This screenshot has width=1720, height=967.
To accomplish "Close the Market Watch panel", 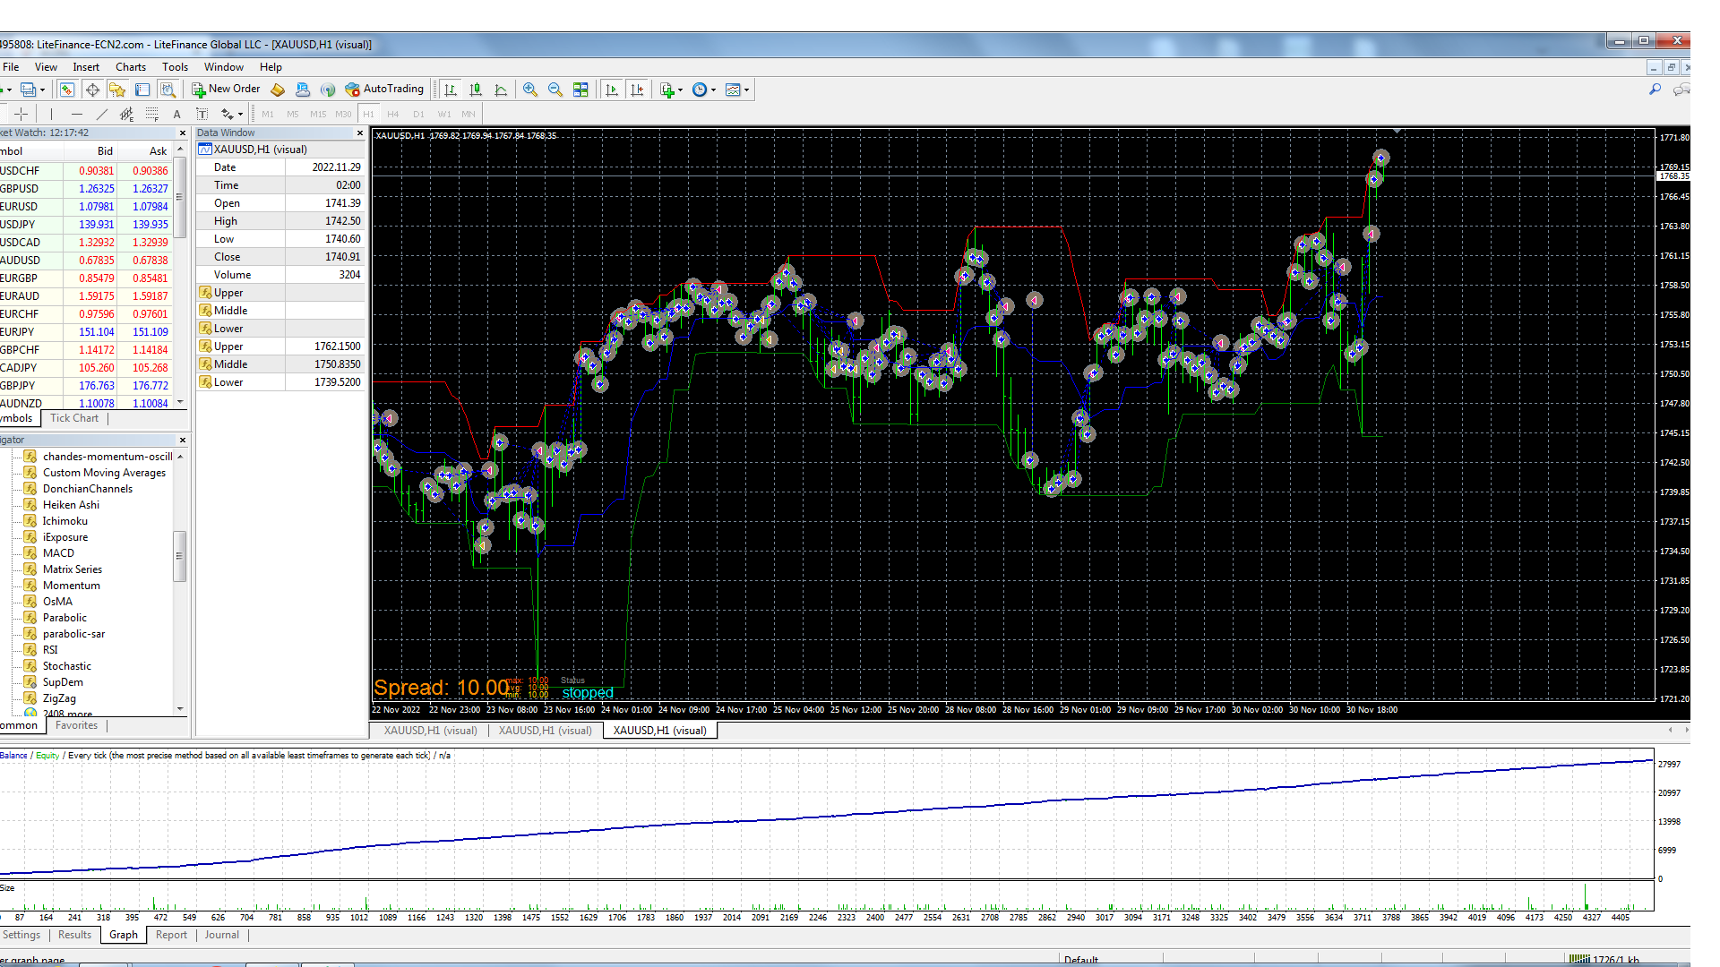I will 183,133.
